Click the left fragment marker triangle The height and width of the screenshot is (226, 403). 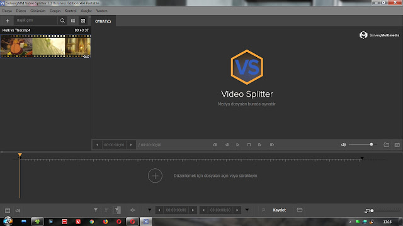pyautogui.click(x=150, y=210)
